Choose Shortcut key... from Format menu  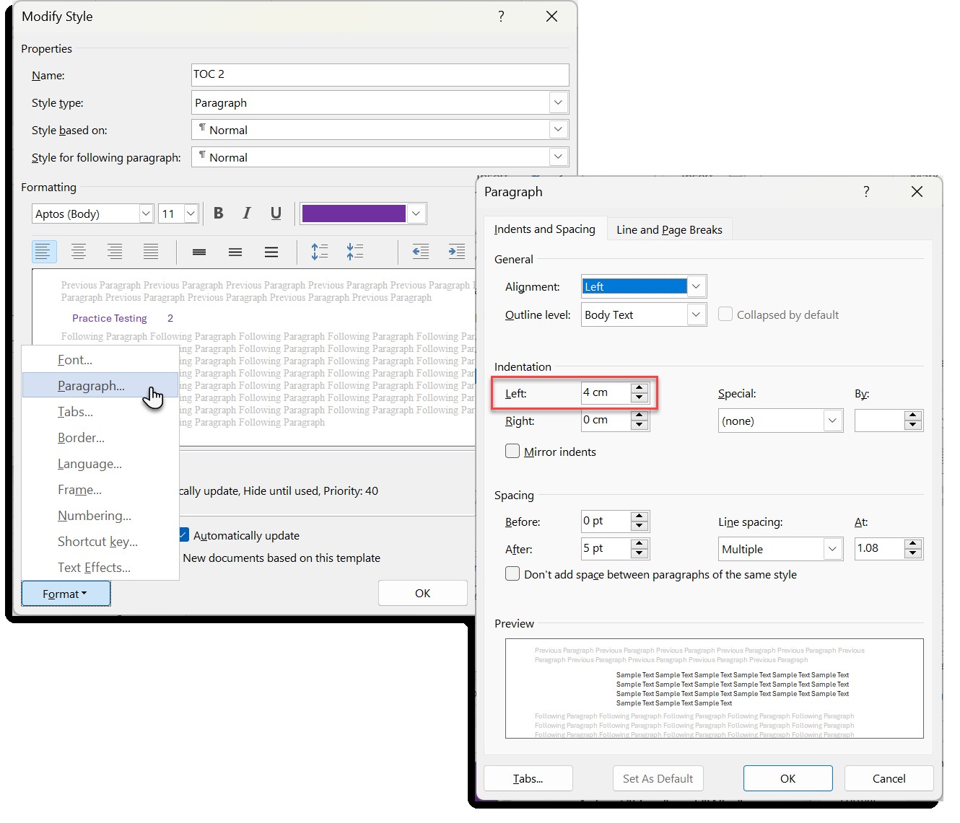(100, 541)
